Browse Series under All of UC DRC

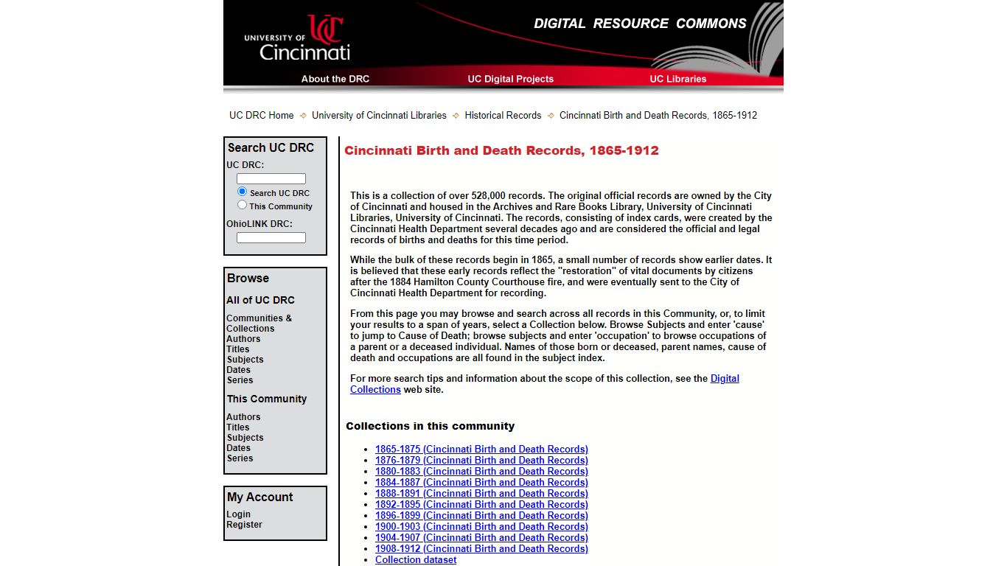pos(240,380)
